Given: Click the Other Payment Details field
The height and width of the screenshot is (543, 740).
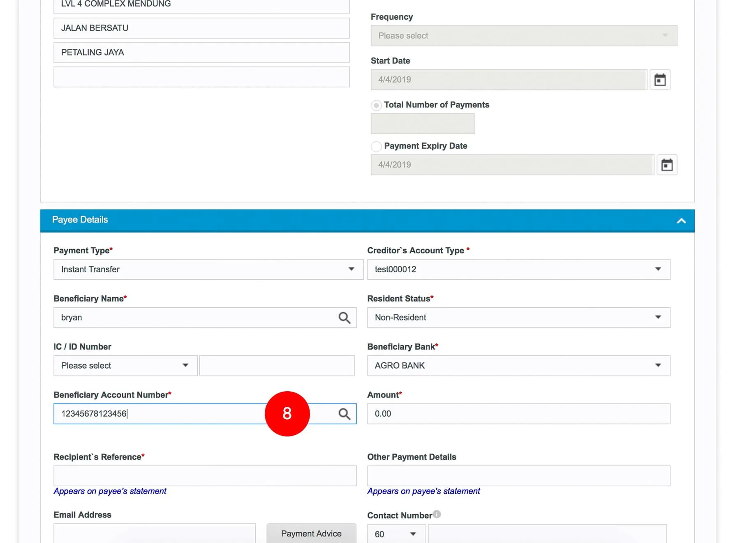Looking at the screenshot, I should [518, 476].
